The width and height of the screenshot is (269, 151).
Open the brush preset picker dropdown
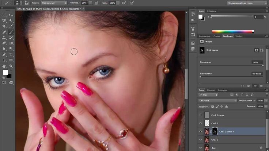click(21, 3)
